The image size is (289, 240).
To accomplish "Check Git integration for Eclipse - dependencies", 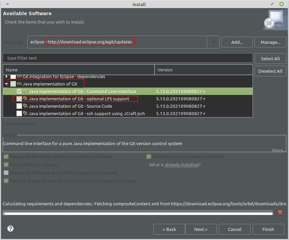I will (x=13, y=76).
